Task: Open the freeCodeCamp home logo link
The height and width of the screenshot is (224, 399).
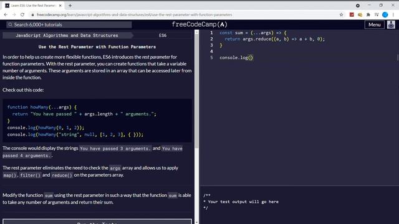Action: (199, 24)
